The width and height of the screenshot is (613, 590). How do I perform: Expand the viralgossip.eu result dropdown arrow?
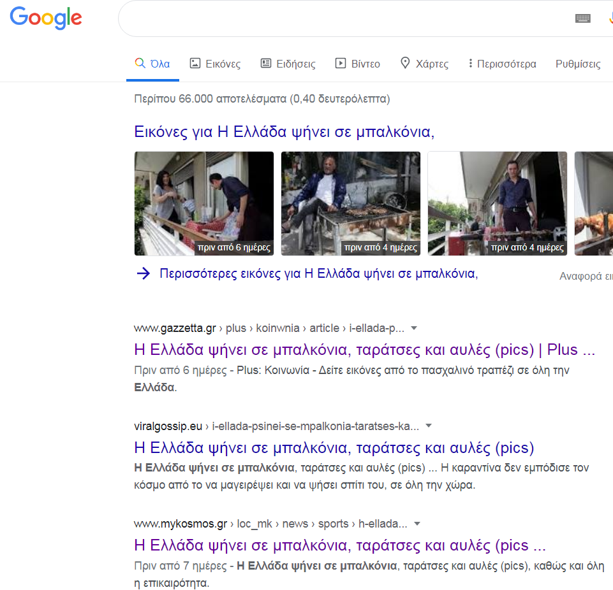pos(429,426)
